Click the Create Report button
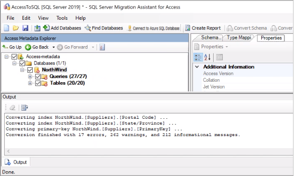Screen dimensions: 294x176 [x=203, y=28]
